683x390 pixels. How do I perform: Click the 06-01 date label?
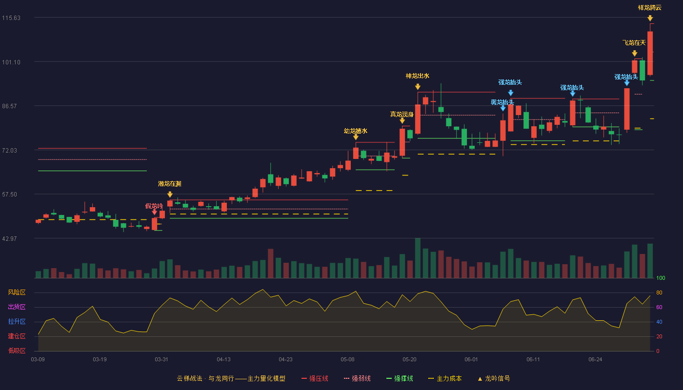(x=471, y=359)
